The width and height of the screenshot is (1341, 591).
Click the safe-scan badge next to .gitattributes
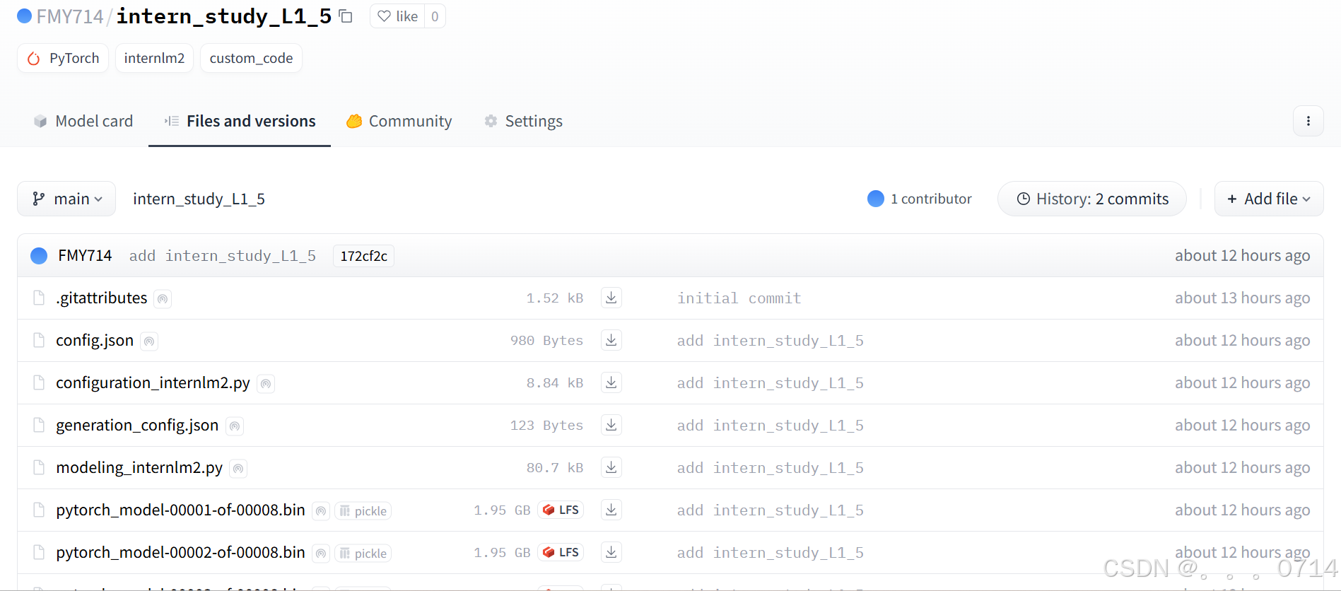pos(163,299)
